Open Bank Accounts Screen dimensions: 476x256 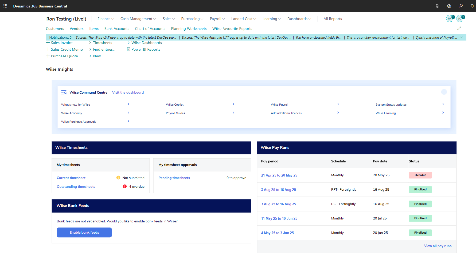tap(117, 29)
